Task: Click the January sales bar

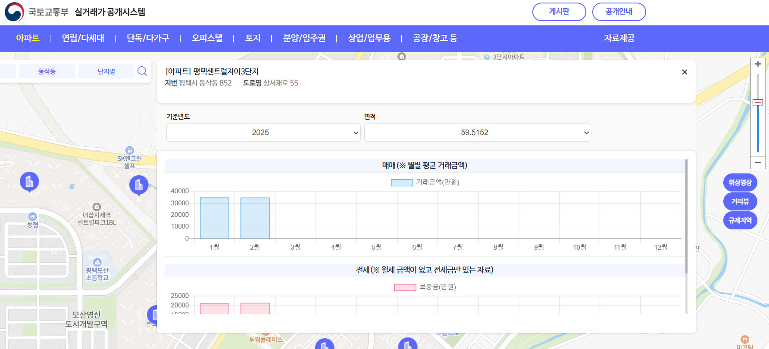Action: coord(214,218)
